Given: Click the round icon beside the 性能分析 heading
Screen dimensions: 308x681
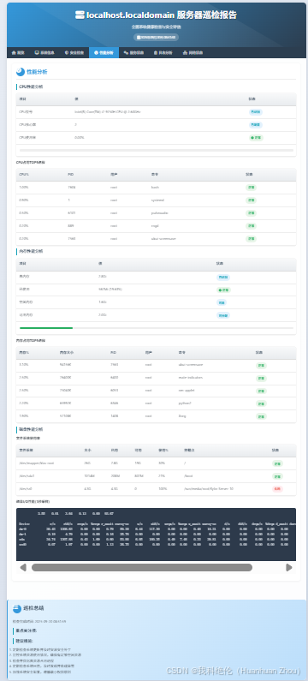Looking at the screenshot, I should point(21,72).
